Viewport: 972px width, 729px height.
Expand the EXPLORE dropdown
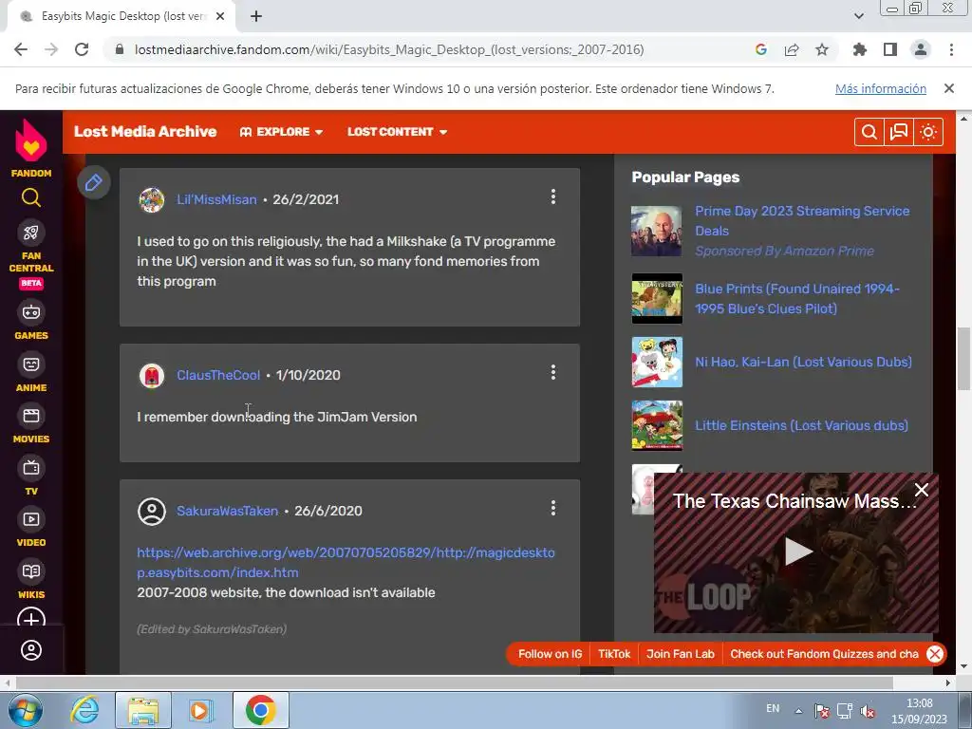point(281,132)
